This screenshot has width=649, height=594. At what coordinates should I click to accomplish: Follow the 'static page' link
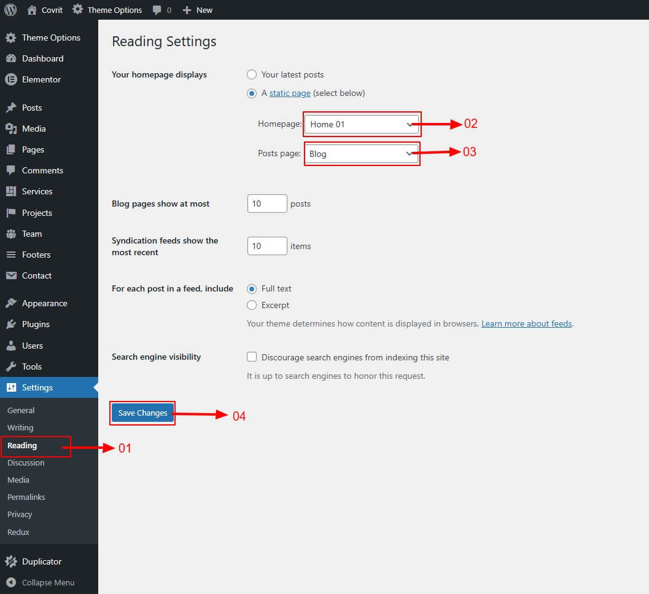[290, 93]
